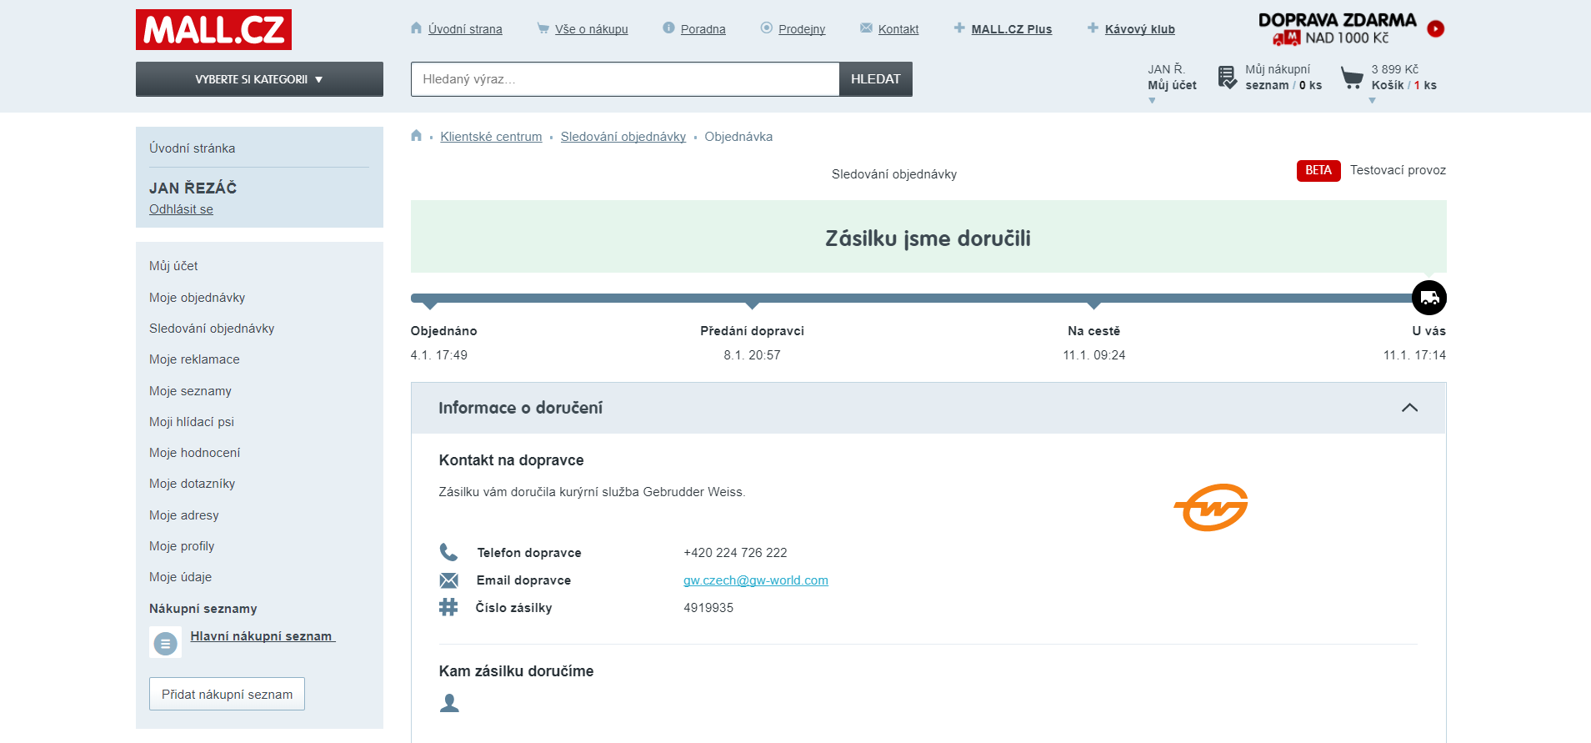Click the MALL.CZ logo

(x=213, y=30)
